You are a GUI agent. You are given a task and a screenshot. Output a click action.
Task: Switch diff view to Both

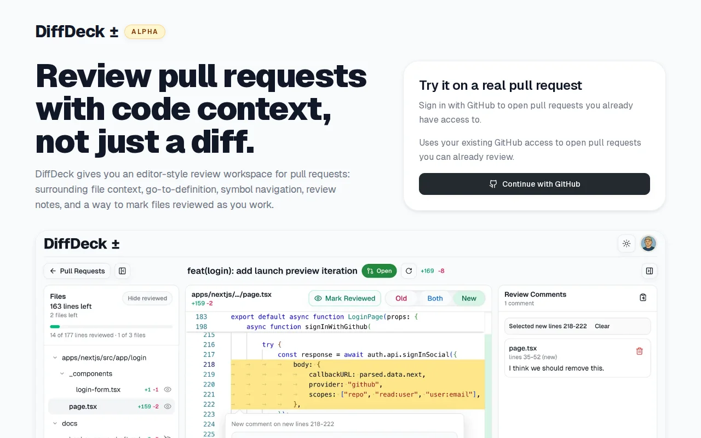(x=435, y=298)
